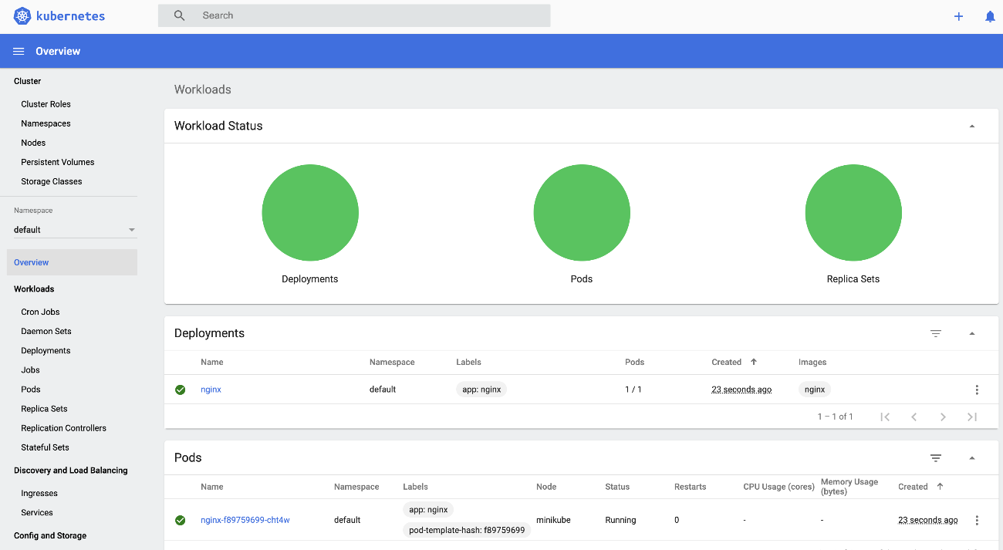Go to next page in Deployments
The width and height of the screenshot is (1003, 550).
[943, 417]
